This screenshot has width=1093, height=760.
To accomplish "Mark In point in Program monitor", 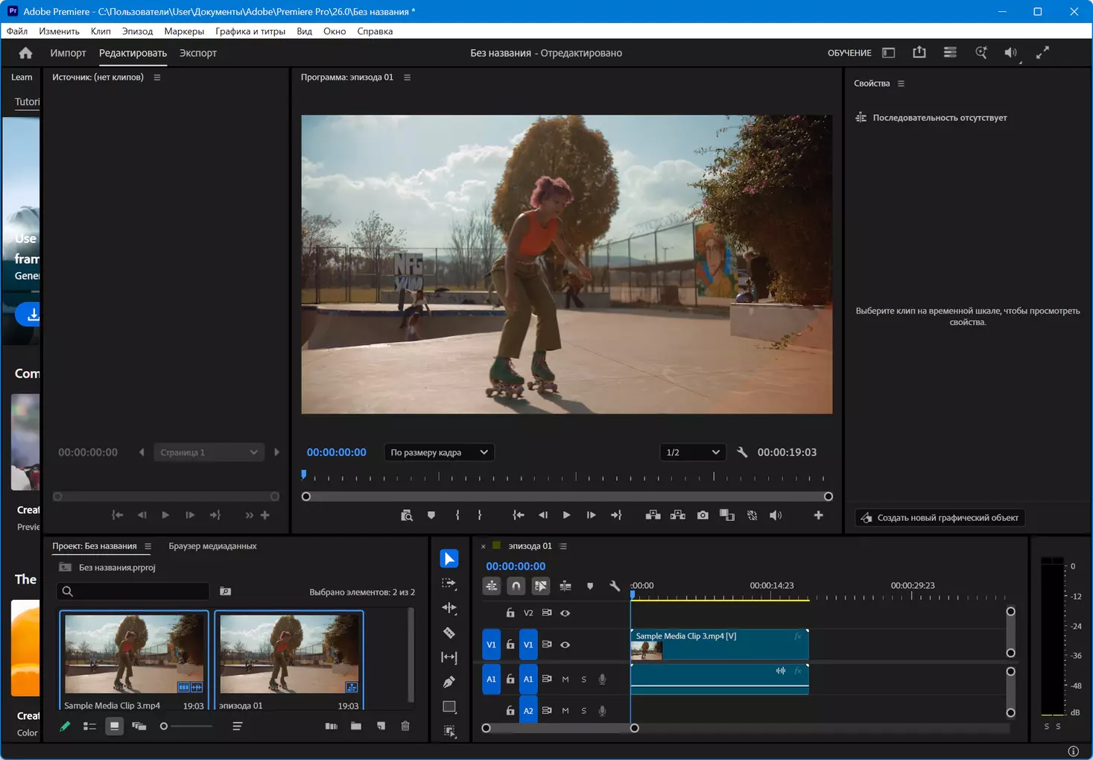I will (x=457, y=515).
